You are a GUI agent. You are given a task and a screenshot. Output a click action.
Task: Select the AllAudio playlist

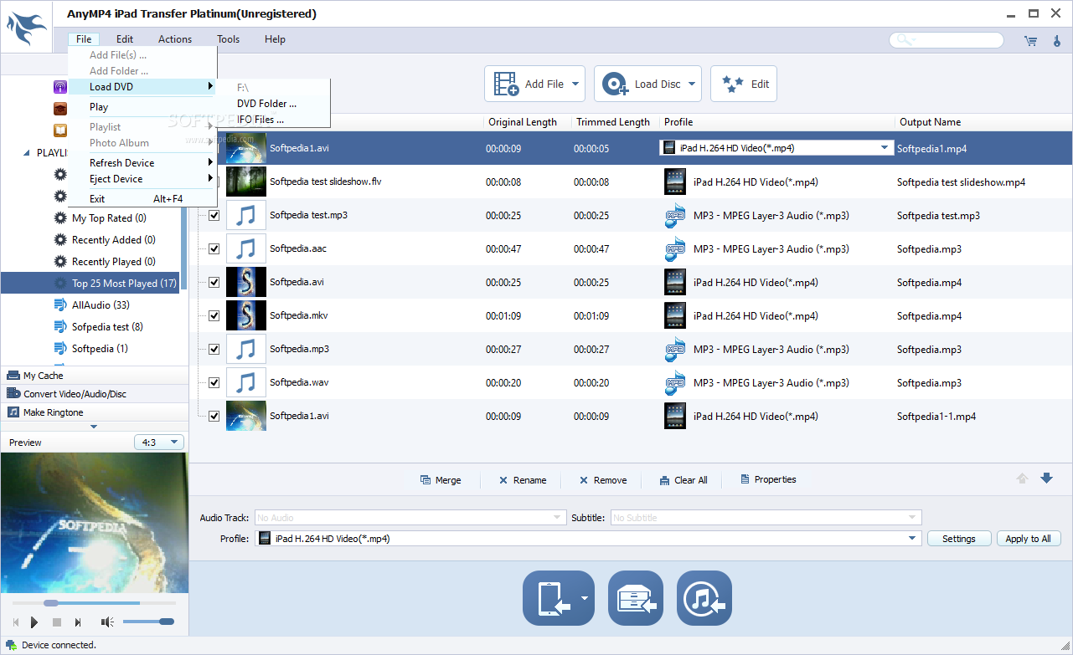tap(101, 305)
